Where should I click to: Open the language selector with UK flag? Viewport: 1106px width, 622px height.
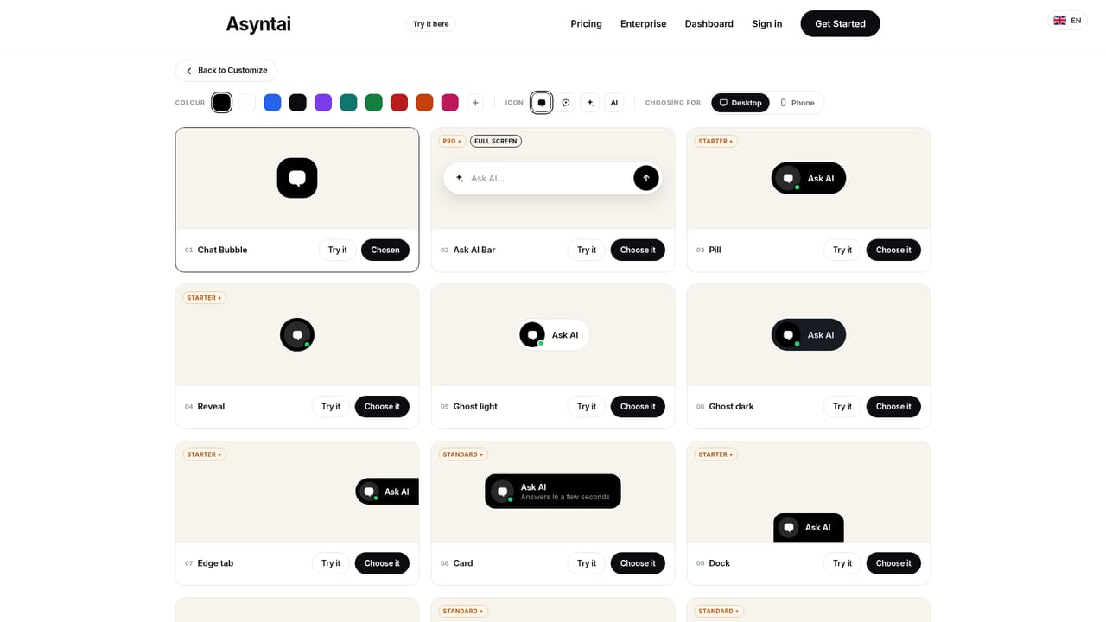[x=1067, y=20]
